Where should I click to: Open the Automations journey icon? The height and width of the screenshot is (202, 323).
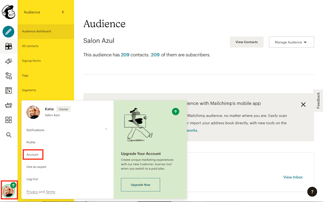tap(8, 76)
